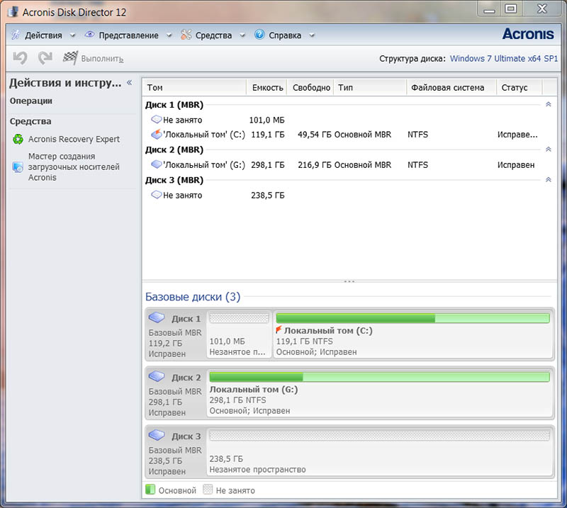Viewport: 567px width, 508px height.
Task: Expand the Действия dropdown arrow
Action: point(72,35)
